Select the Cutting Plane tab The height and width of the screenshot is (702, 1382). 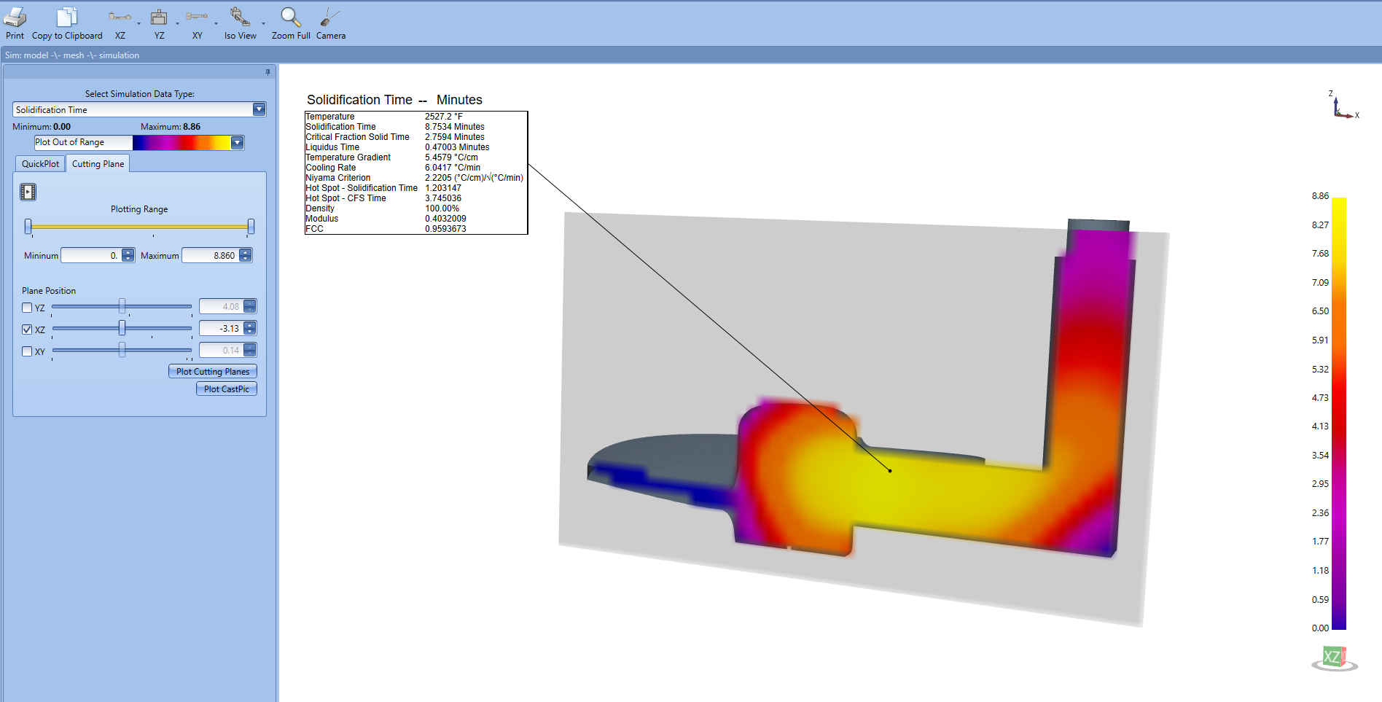pyautogui.click(x=98, y=164)
